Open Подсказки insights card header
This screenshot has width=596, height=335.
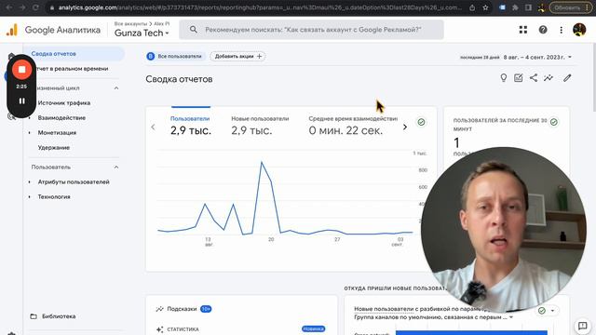[x=182, y=309]
